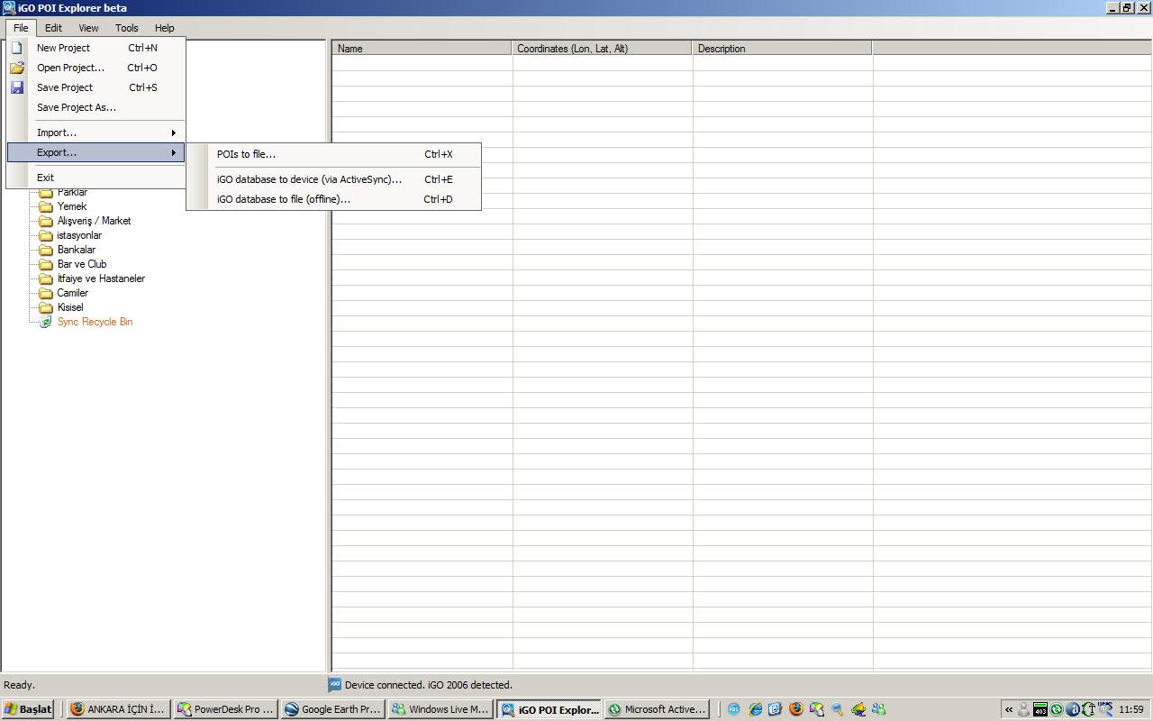The height and width of the screenshot is (721, 1153).
Task: Select iGO database to device (via ActiveSync)...
Action: [333, 179]
